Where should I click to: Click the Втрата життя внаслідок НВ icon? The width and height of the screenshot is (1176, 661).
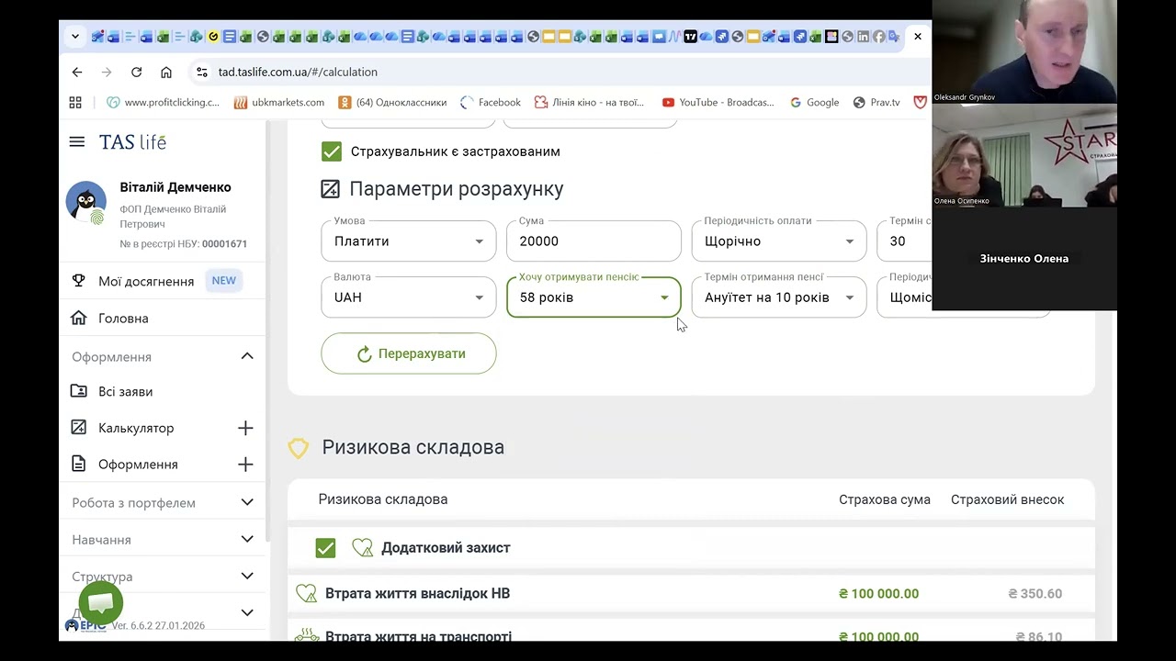point(306,593)
